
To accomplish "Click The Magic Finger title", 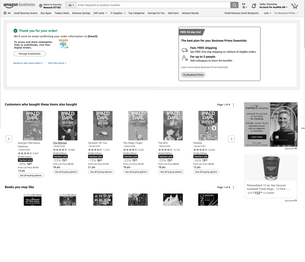I will point(133,143).
